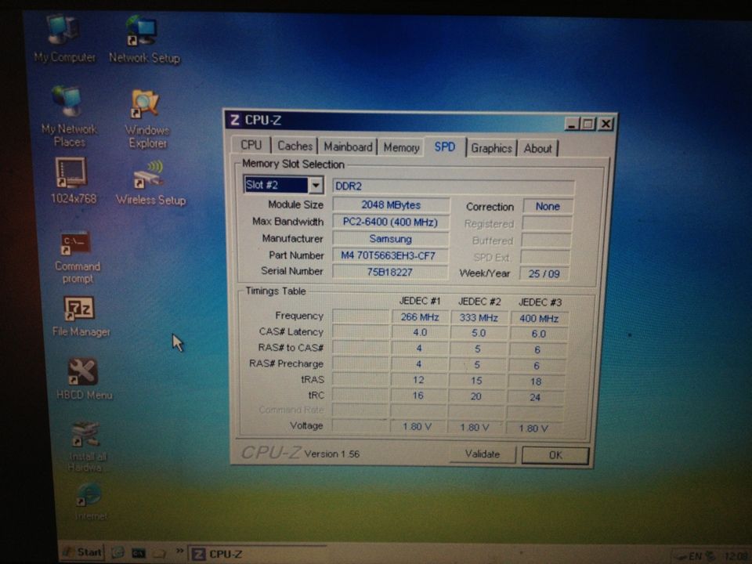Click the 75B18227 serial number value
The width and height of the screenshot is (752, 564).
point(389,272)
